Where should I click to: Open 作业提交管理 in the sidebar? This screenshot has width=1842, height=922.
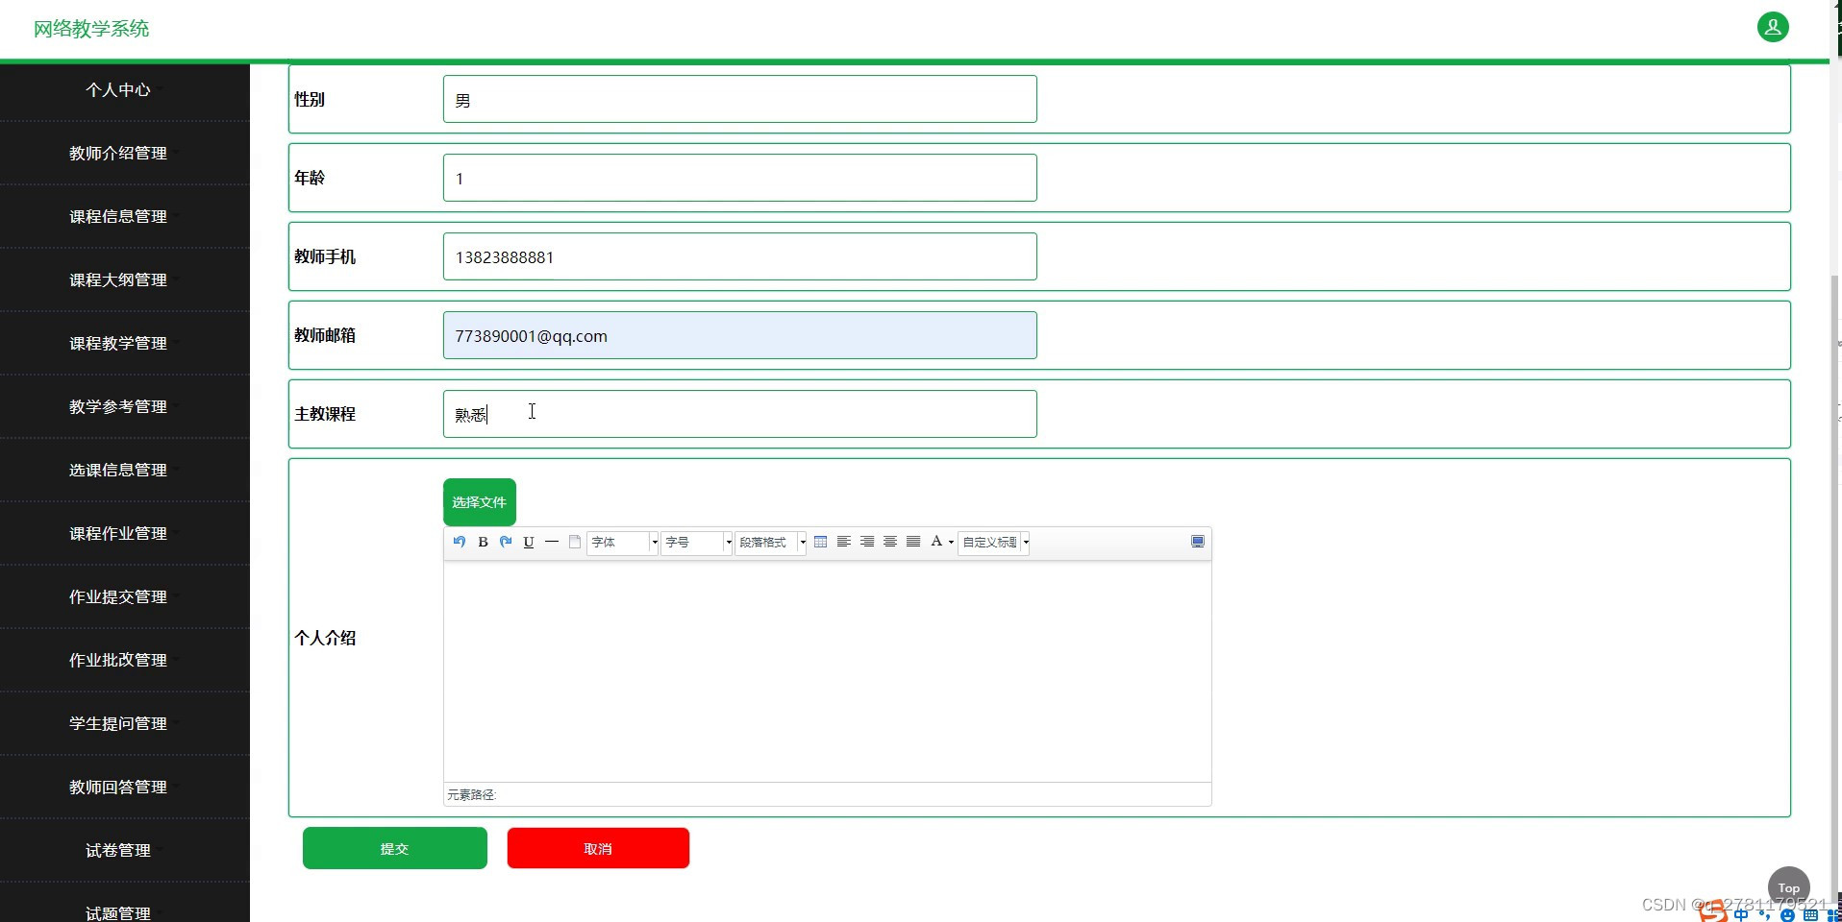(x=118, y=596)
